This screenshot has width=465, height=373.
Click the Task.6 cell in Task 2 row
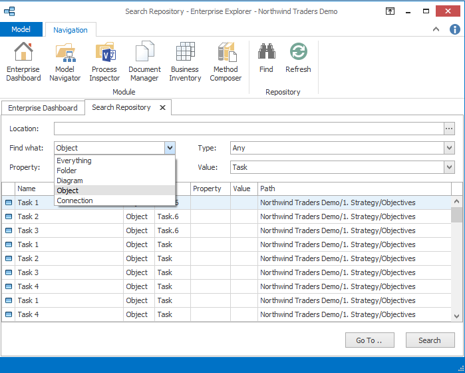(x=172, y=216)
